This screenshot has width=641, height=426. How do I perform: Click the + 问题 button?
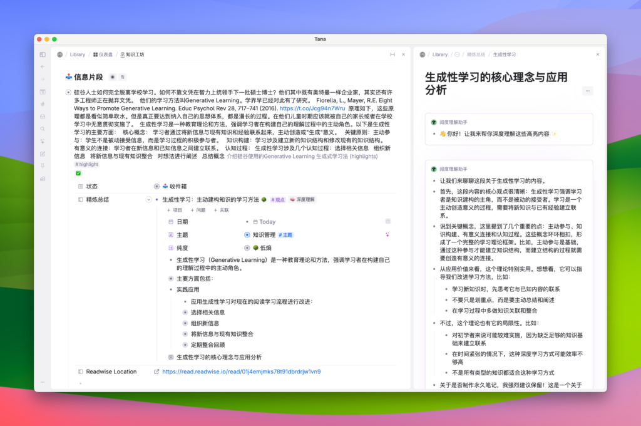coord(198,210)
